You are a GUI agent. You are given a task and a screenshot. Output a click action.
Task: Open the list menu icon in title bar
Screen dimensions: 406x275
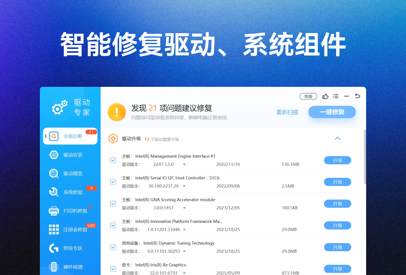(x=336, y=96)
